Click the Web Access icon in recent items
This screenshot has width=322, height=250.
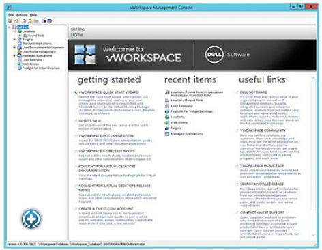point(167,122)
